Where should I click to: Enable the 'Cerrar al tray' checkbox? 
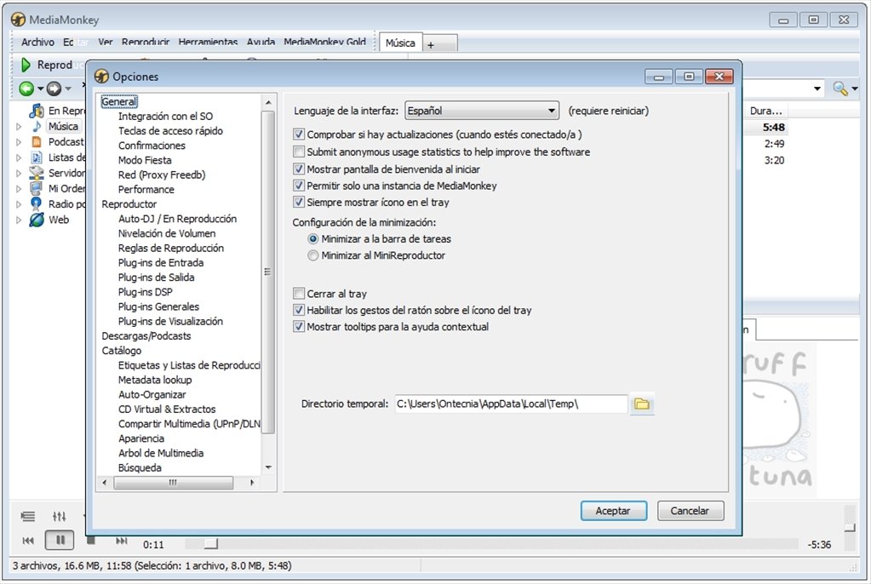[299, 294]
